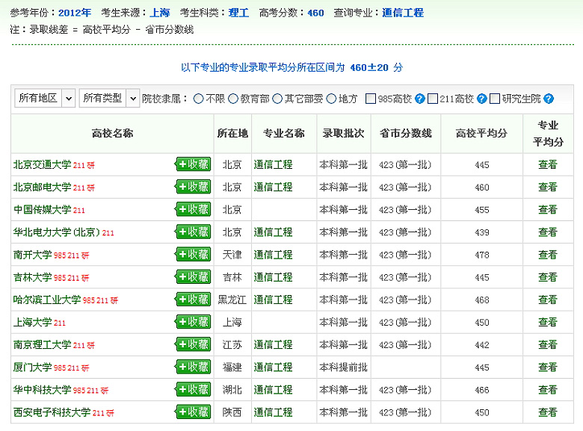Check the 211高校 checkbox
This screenshot has width=583, height=431.
click(433, 99)
